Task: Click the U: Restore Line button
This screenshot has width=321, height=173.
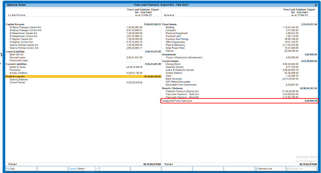Action: coord(299,168)
